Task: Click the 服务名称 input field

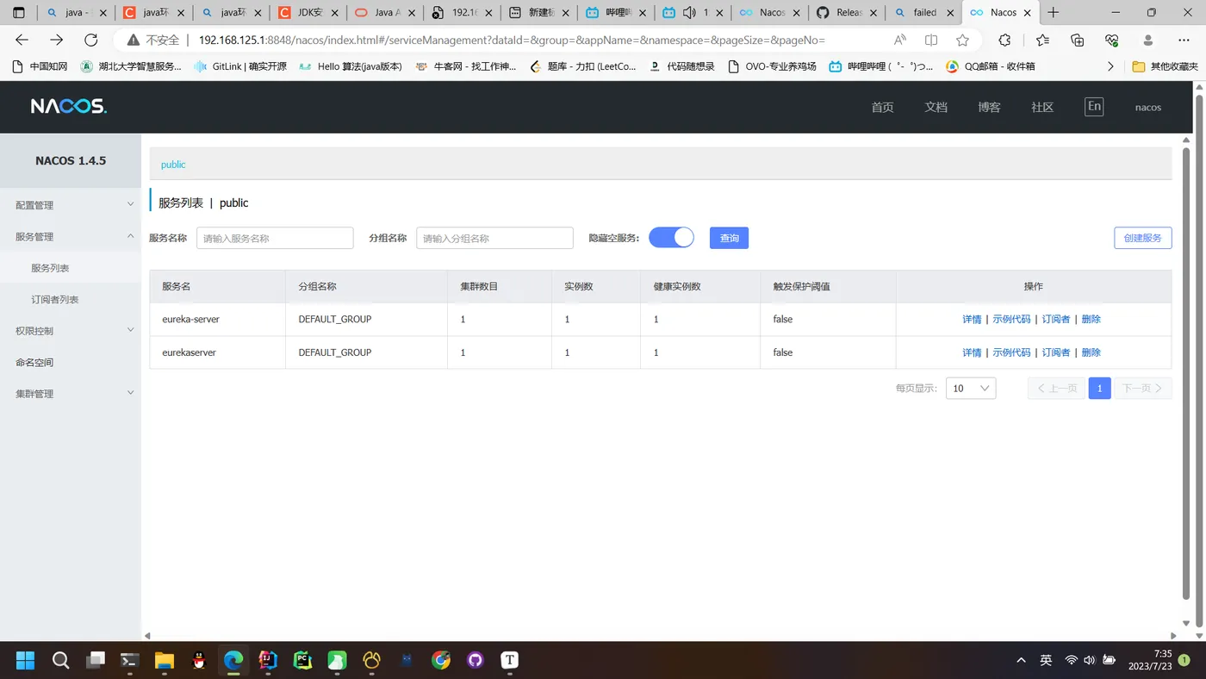Action: pyautogui.click(x=275, y=238)
